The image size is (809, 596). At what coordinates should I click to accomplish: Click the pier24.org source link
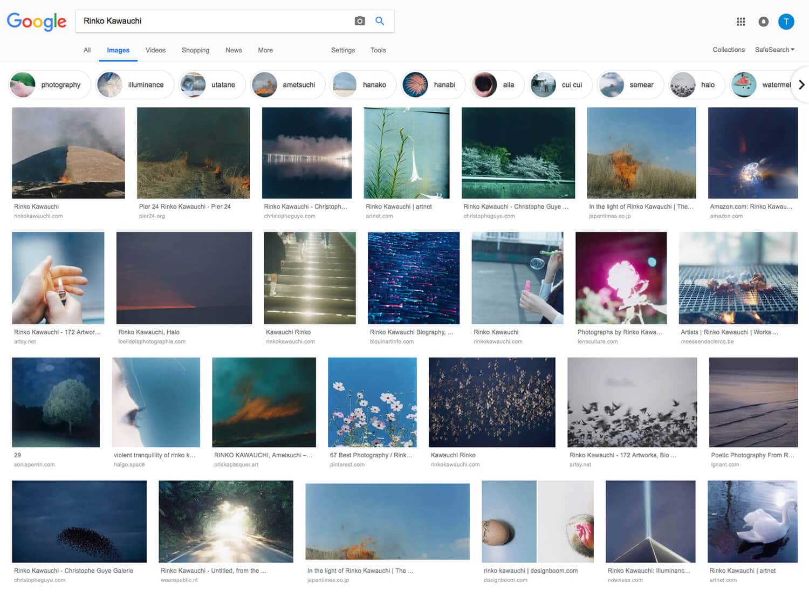(152, 216)
